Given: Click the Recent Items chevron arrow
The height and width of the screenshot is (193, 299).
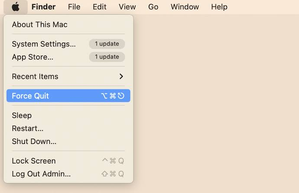Looking at the screenshot, I should click(x=121, y=76).
